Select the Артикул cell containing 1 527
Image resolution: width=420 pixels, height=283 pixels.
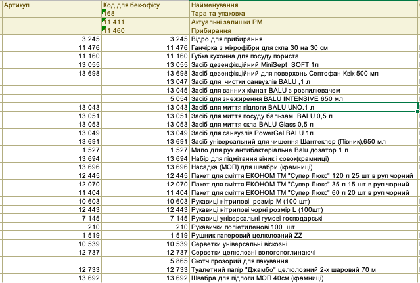pyautogui.click(x=52, y=150)
